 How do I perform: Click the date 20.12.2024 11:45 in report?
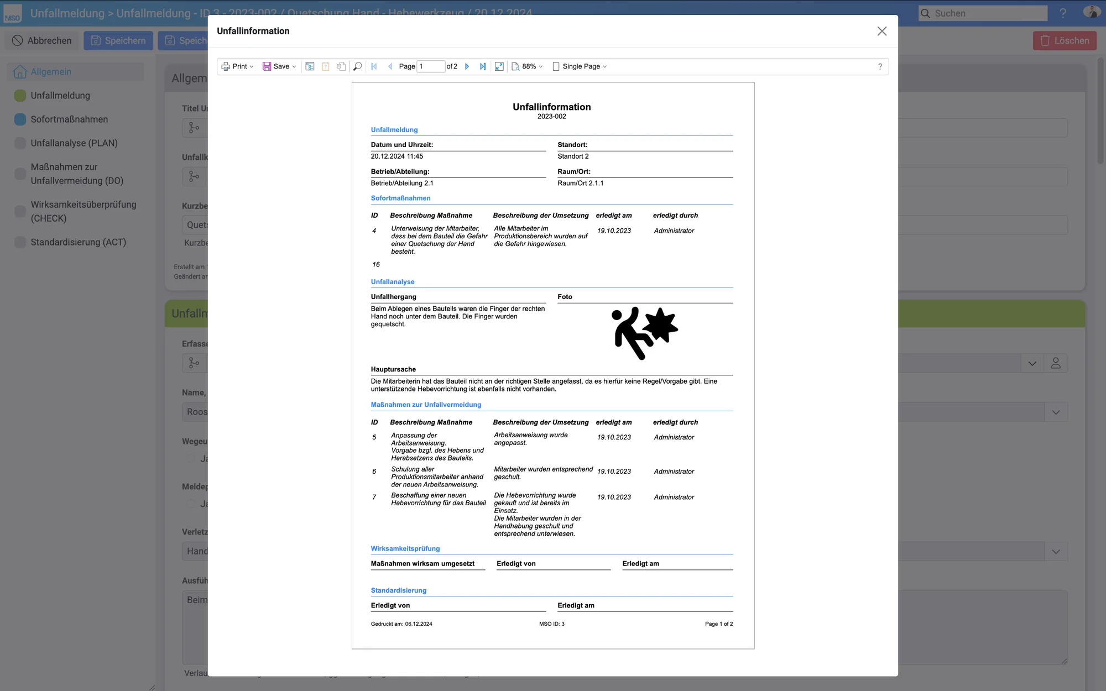point(397,156)
